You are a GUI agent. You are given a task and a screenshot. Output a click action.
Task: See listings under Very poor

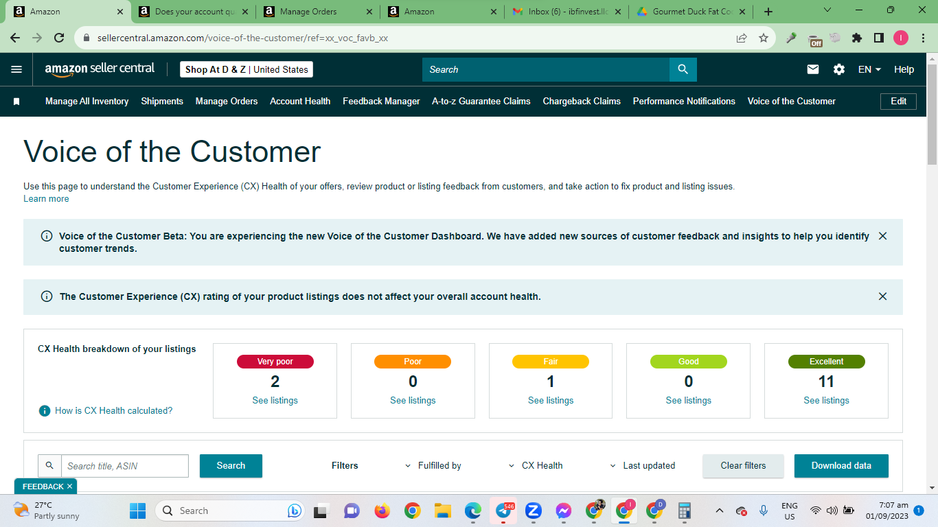(x=275, y=401)
